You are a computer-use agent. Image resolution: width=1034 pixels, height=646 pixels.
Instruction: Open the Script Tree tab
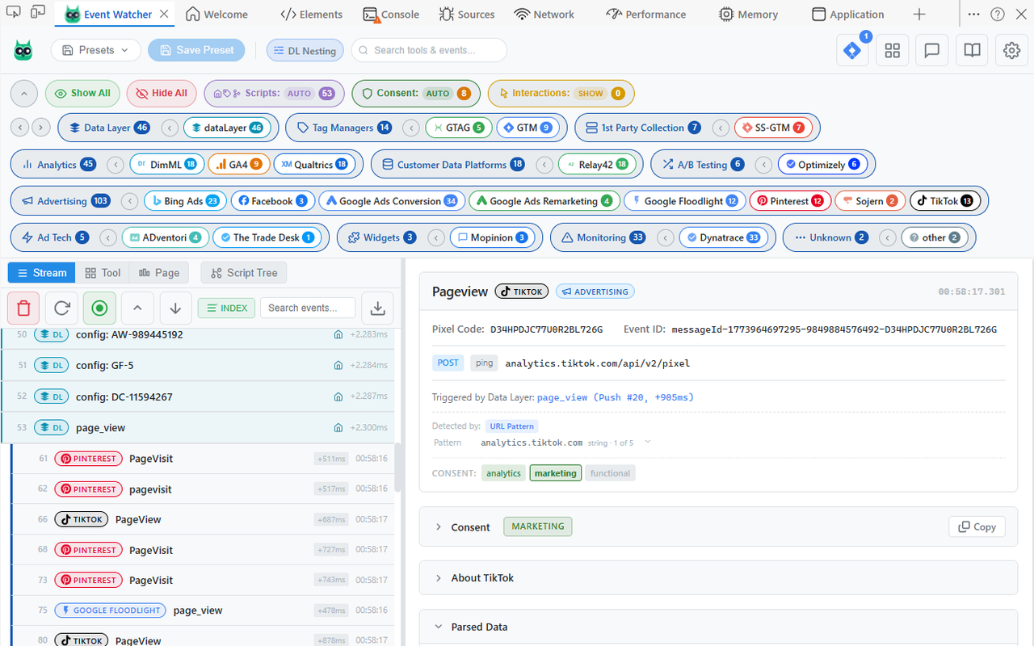tap(244, 273)
